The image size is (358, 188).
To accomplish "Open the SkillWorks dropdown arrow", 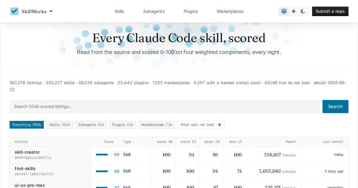I will tap(51, 11).
